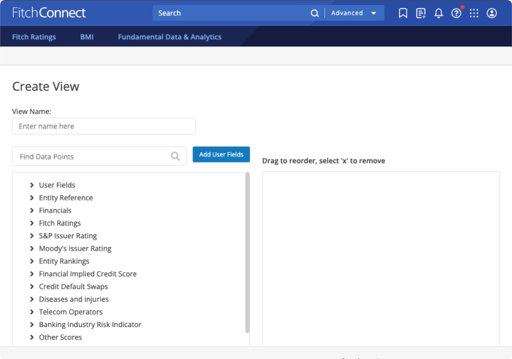Open the user profile icon

(492, 13)
